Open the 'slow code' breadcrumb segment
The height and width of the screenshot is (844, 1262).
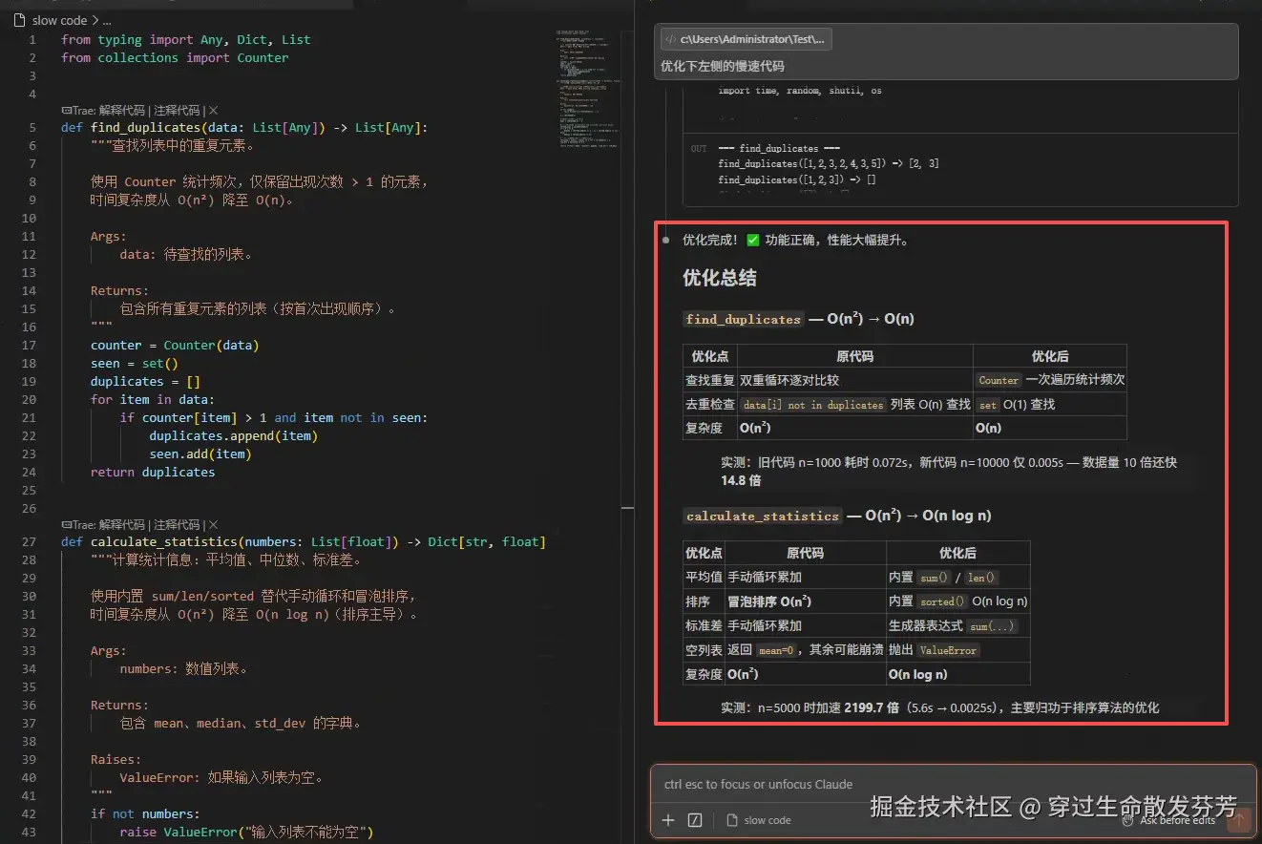[59, 20]
